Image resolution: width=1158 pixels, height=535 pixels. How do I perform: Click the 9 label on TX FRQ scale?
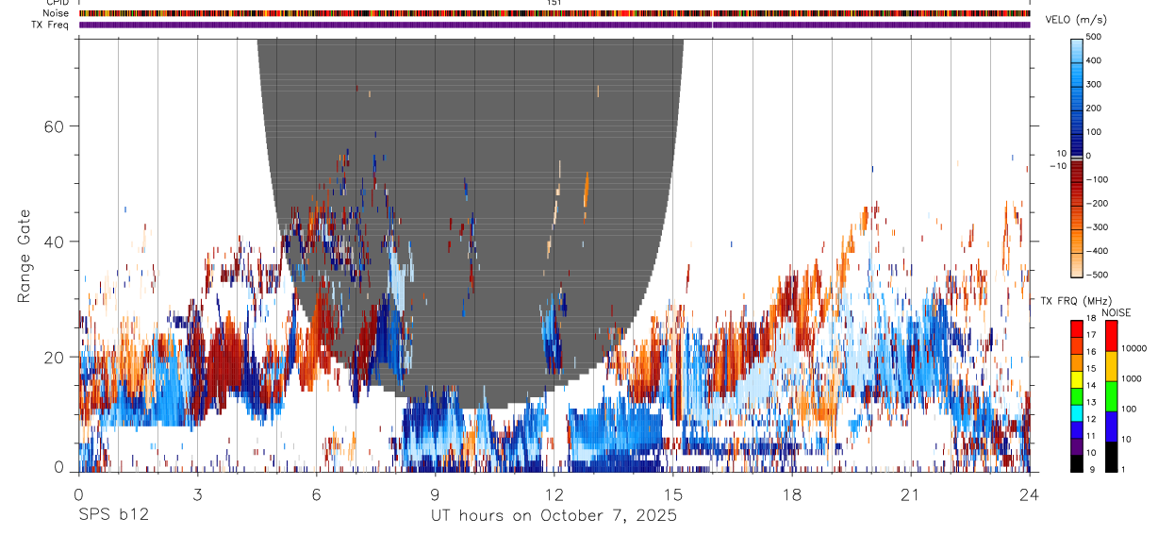pos(1090,470)
